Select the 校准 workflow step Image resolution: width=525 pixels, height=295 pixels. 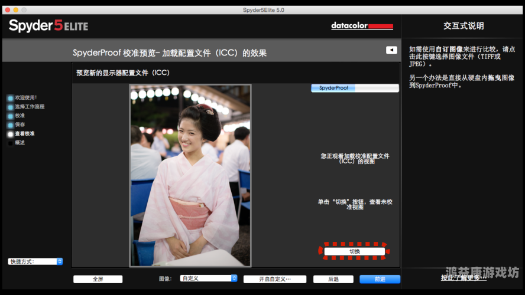point(20,116)
